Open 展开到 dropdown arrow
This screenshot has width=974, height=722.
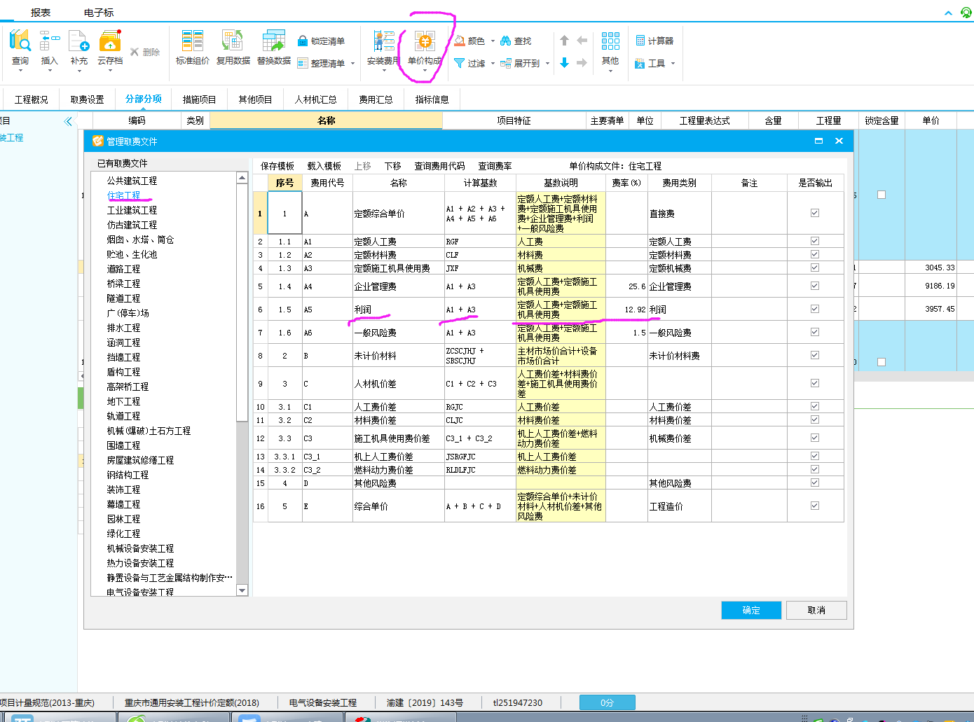pyautogui.click(x=547, y=64)
